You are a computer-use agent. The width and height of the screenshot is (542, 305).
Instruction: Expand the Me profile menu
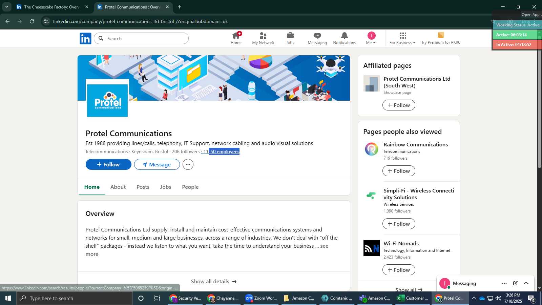371,38
